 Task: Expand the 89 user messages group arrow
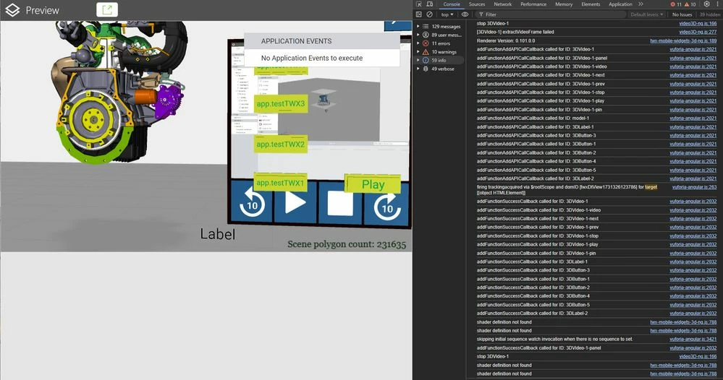pyautogui.click(x=418, y=35)
